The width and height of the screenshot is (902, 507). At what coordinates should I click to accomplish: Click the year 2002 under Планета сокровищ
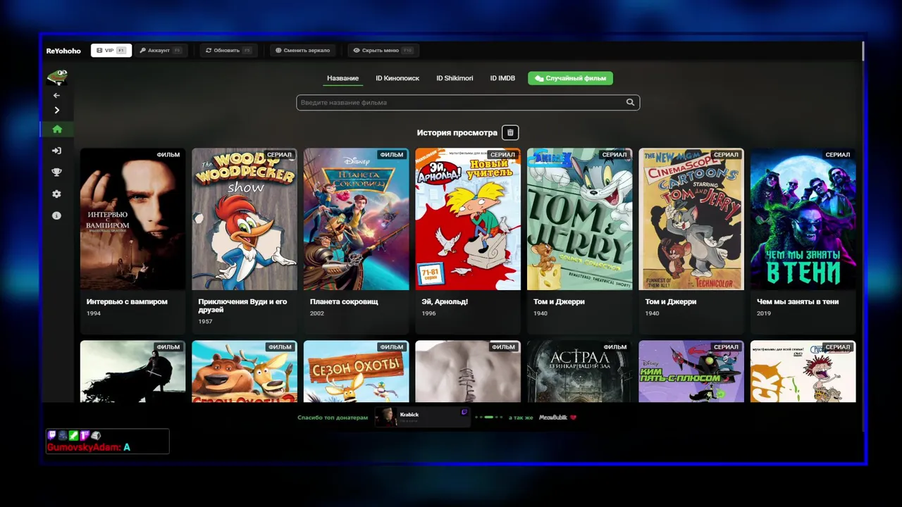tap(317, 313)
